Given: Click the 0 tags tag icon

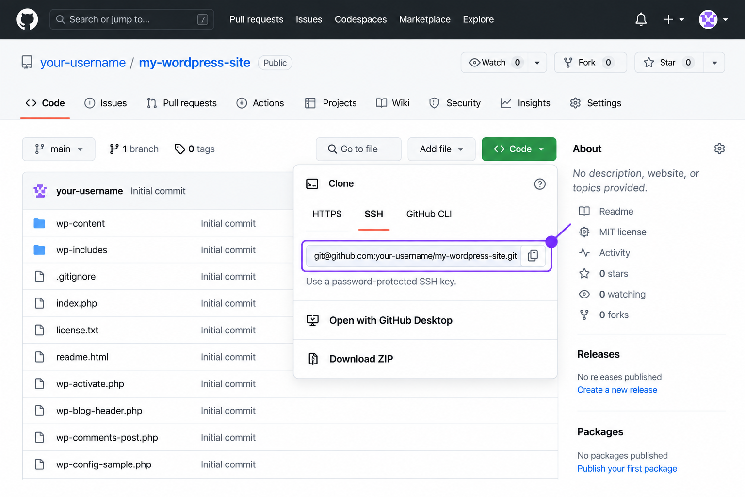Looking at the screenshot, I should pos(180,149).
